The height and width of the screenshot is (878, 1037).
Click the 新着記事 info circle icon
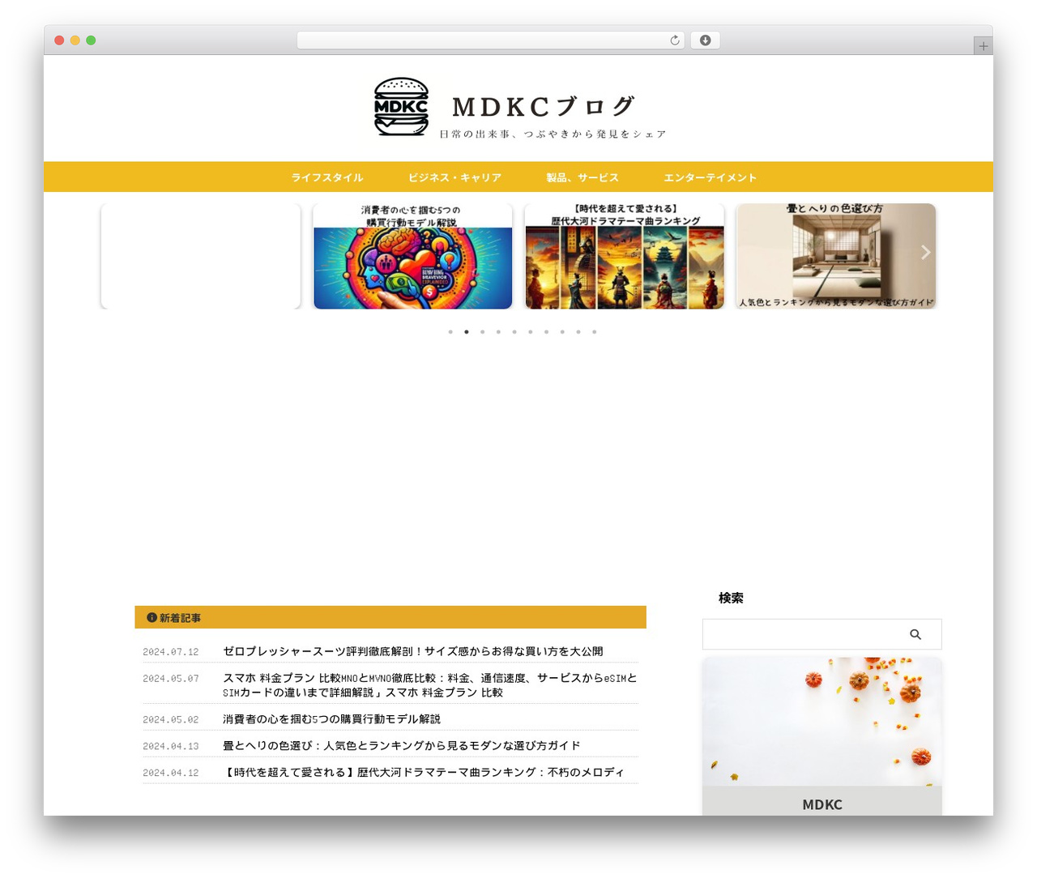point(151,617)
